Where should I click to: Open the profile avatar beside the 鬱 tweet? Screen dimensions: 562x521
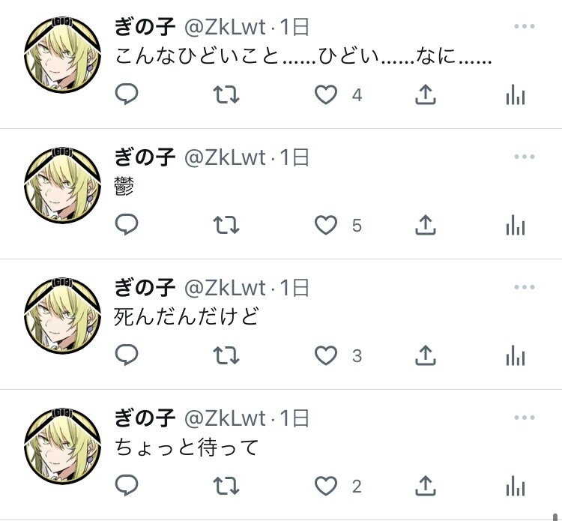[63, 185]
